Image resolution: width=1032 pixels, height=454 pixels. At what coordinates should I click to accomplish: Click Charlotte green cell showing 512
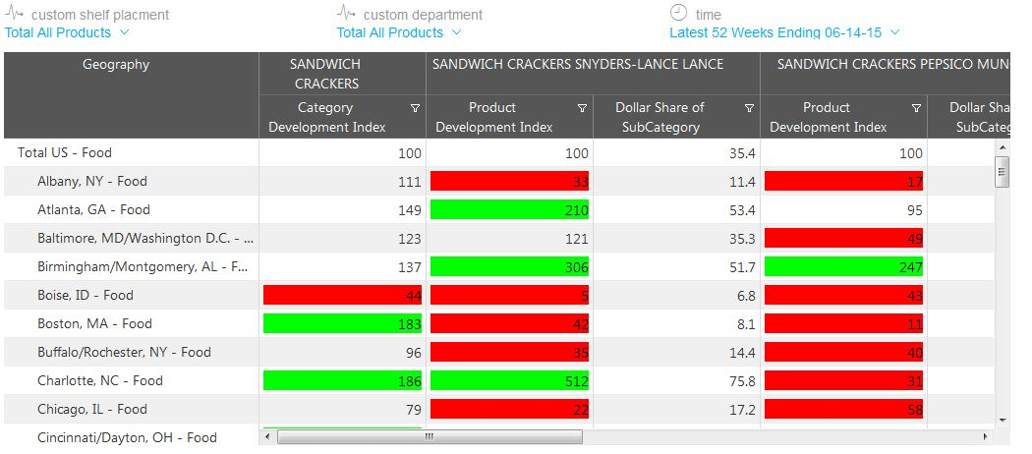509,381
